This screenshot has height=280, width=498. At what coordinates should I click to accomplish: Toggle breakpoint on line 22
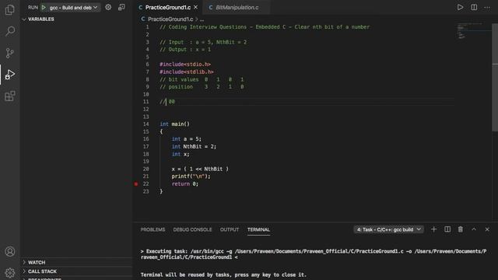(x=136, y=184)
